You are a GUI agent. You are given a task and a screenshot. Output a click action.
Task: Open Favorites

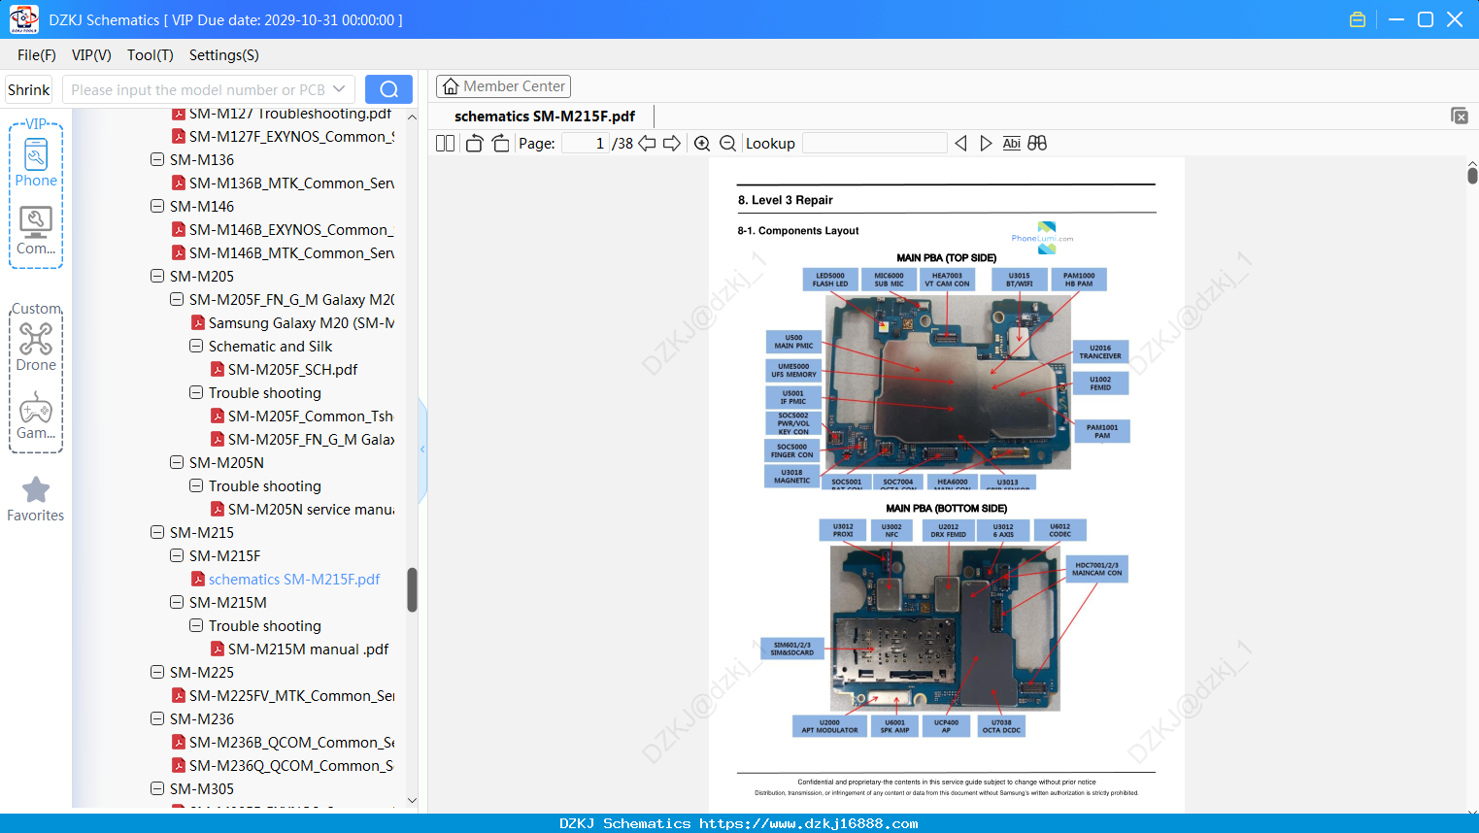36,500
